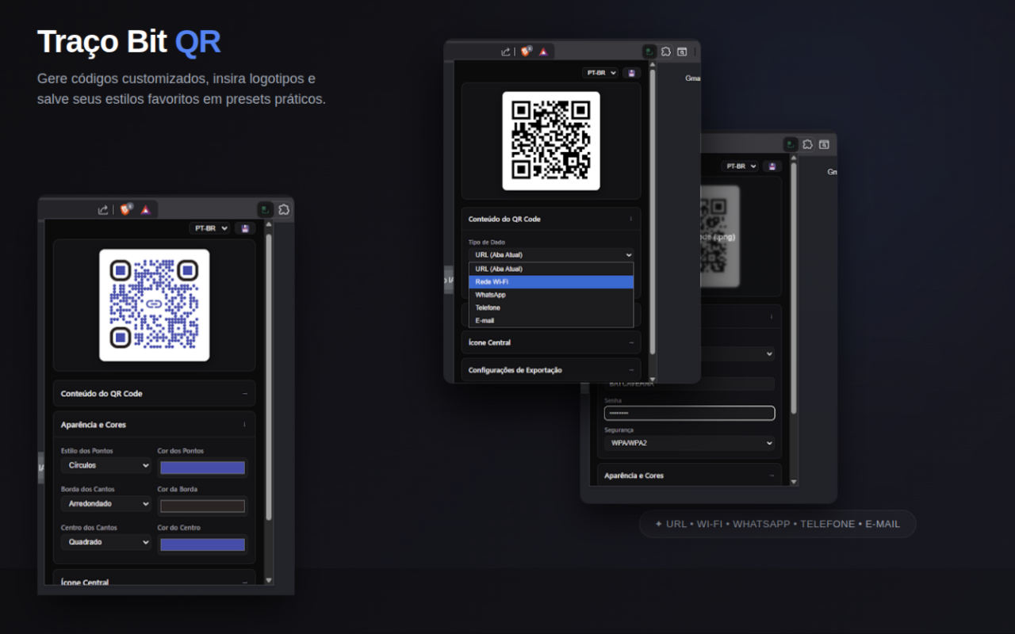Viewport: 1015px width, 634px height.
Task: Open extensions puzzle icon in right window
Action: [807, 144]
